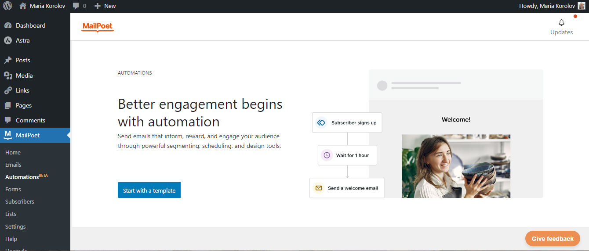
Task: Click the Pages icon in sidebar
Action: 8,105
